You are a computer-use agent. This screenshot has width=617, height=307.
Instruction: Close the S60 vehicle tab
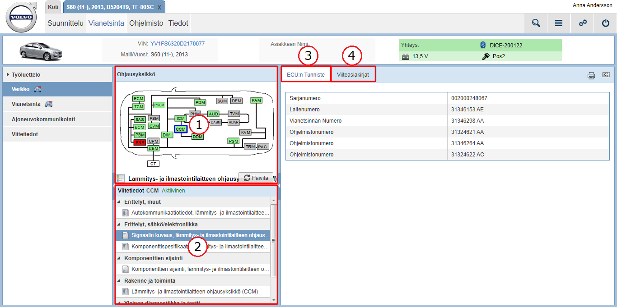coord(159,8)
